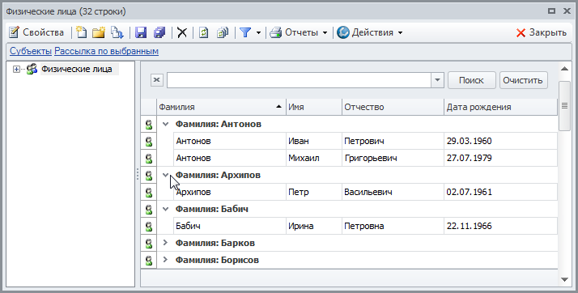Viewport: 578px width, 293px height.
Task: Click the save floppy disk icon
Action: coord(141,32)
